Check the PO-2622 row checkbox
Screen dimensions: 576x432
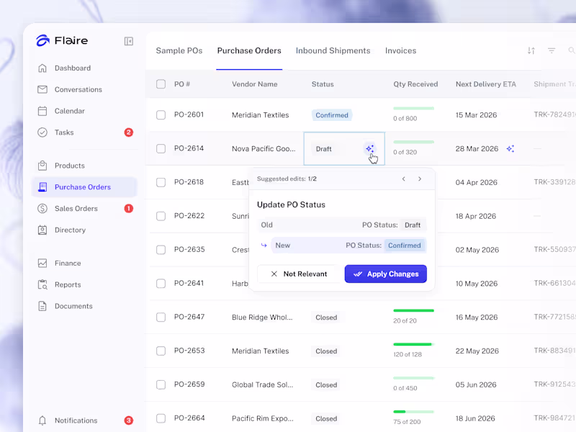coord(161,216)
